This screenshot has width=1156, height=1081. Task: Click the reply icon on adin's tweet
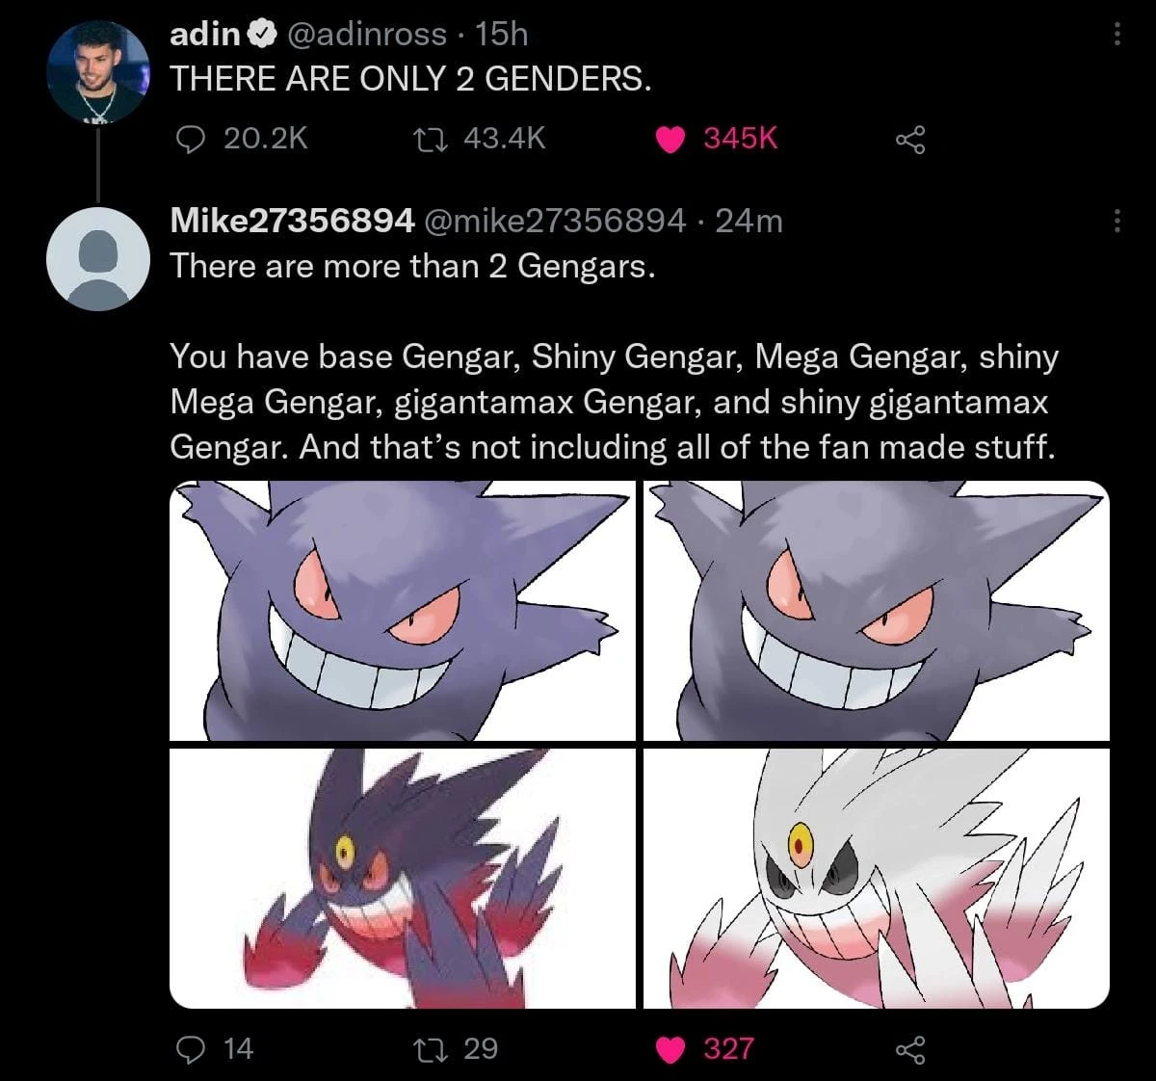194,140
